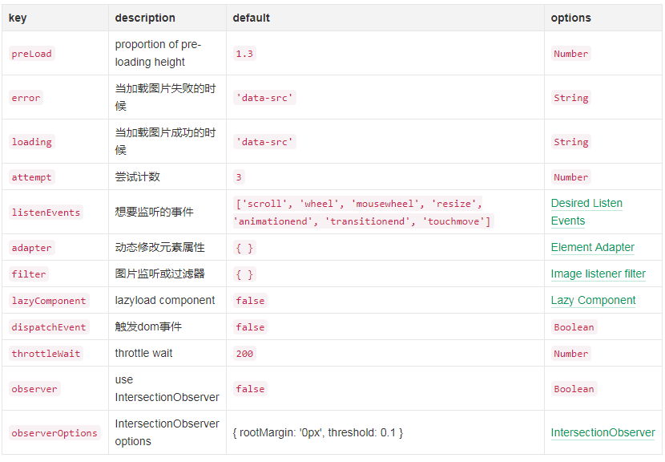665x462 pixels.
Task: Select the lazyComponent key label
Action: 49,301
